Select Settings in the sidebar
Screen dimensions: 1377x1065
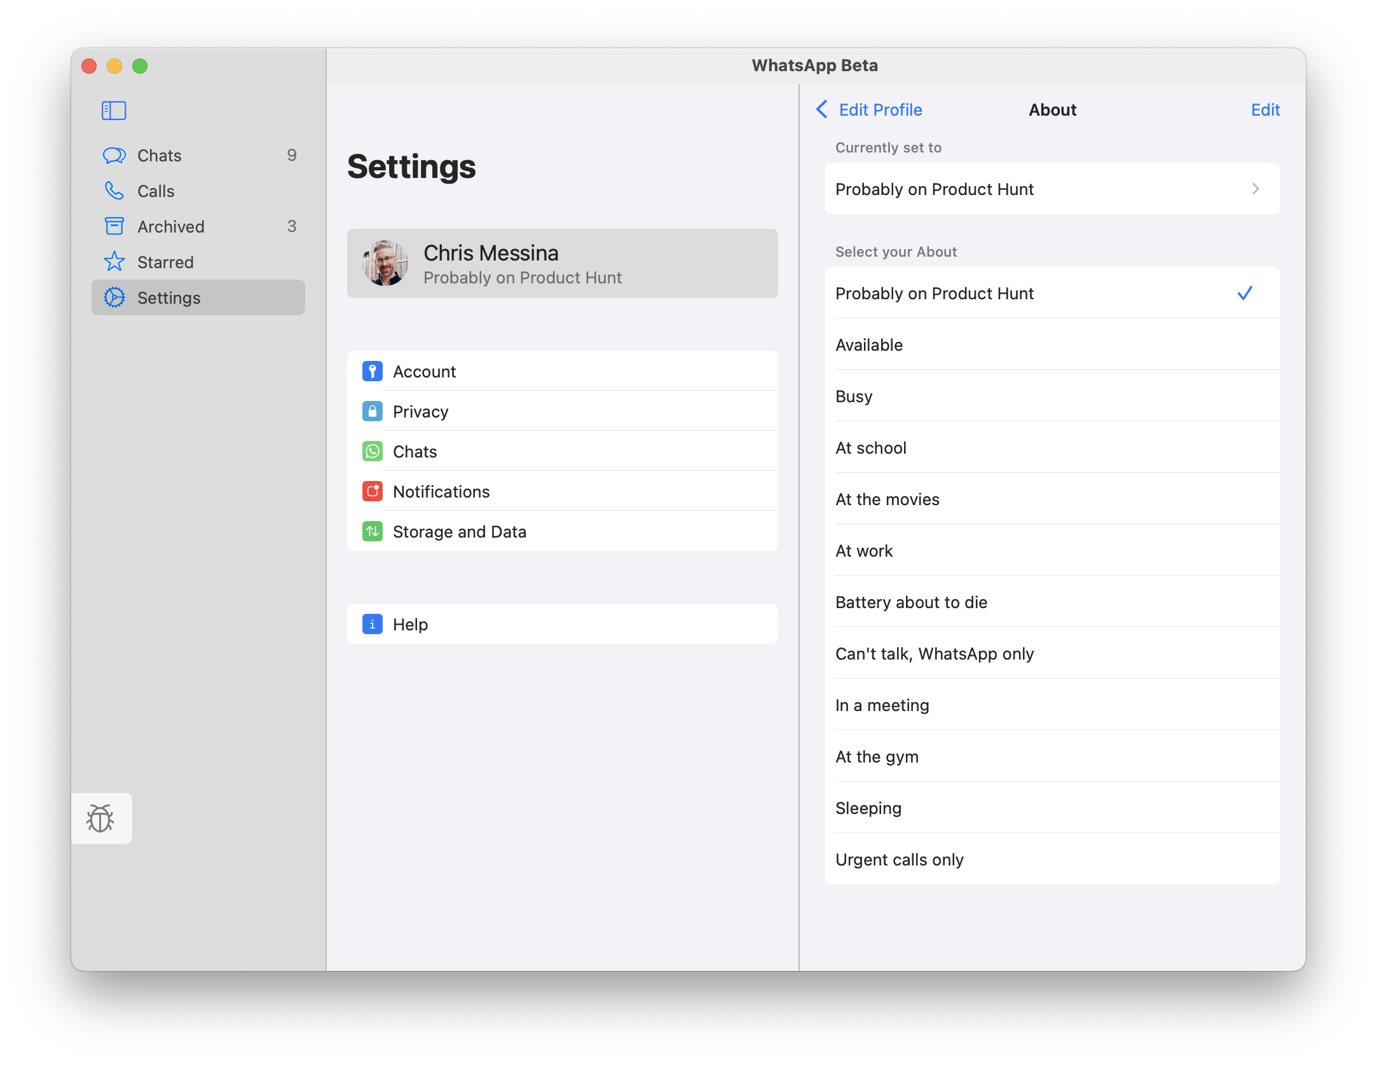(x=198, y=297)
